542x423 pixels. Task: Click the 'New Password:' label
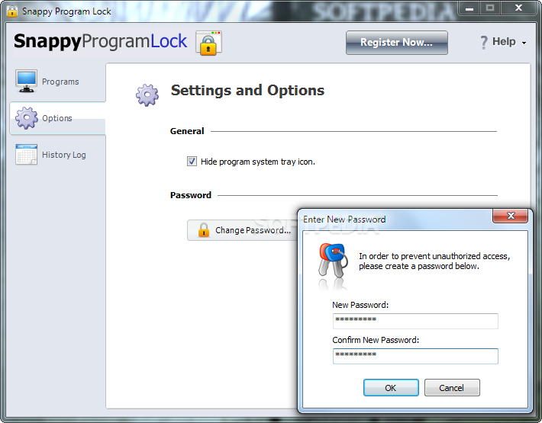pos(360,305)
